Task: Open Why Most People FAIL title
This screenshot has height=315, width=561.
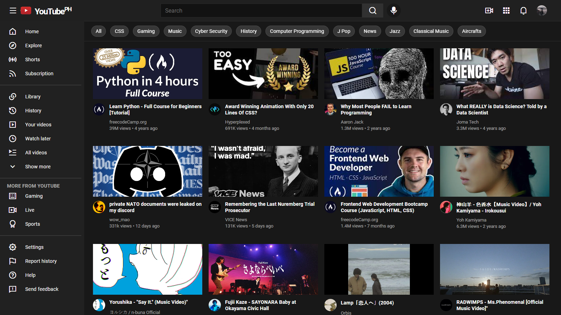Action: 376,110
